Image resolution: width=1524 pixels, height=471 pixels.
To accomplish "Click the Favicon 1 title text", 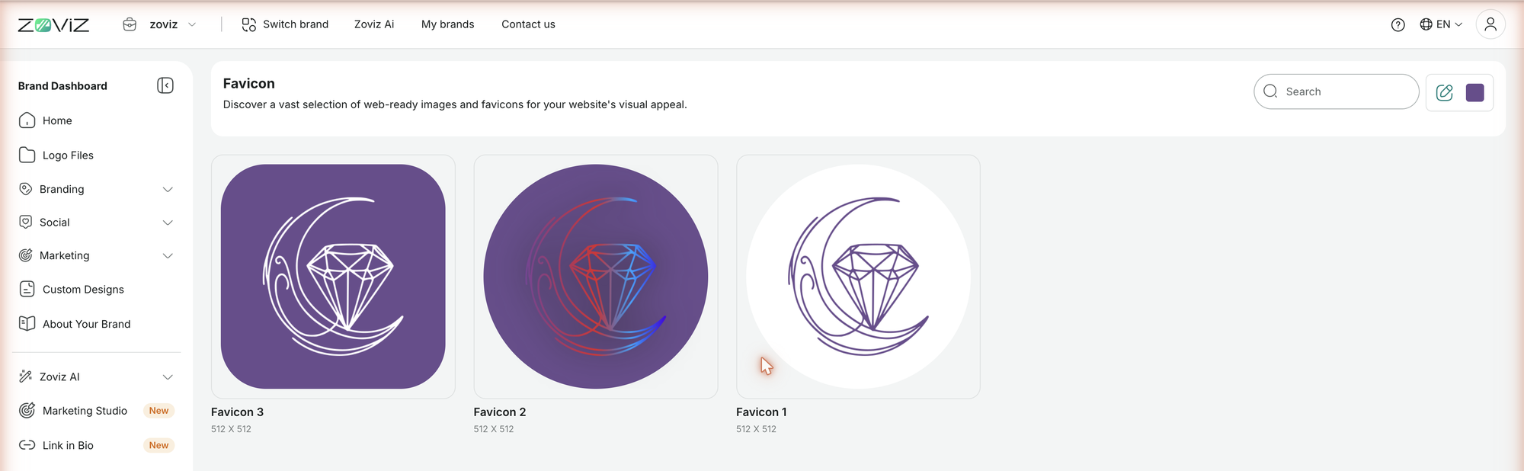I will coord(761,412).
